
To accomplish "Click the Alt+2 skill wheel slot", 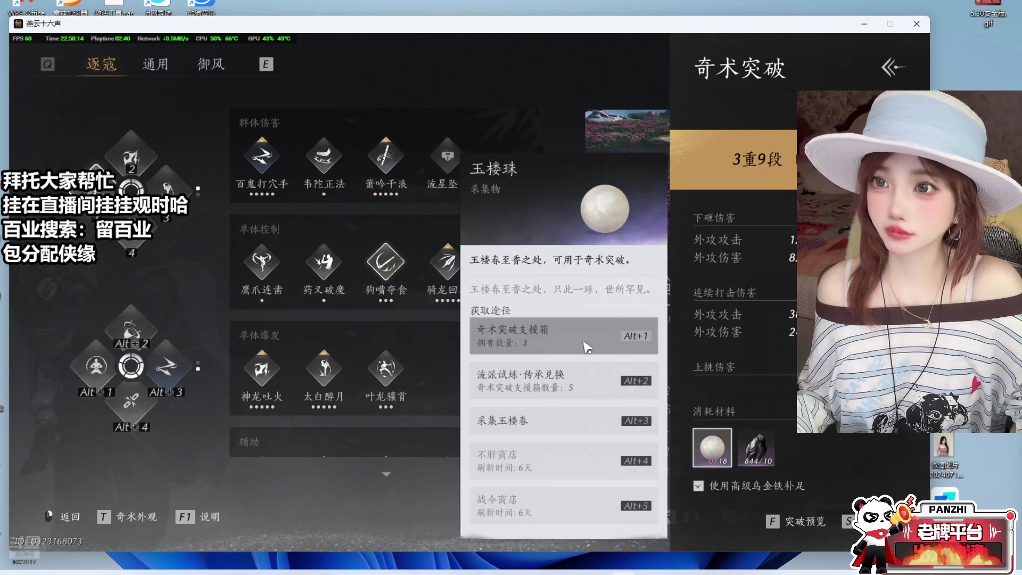I will pos(131,330).
